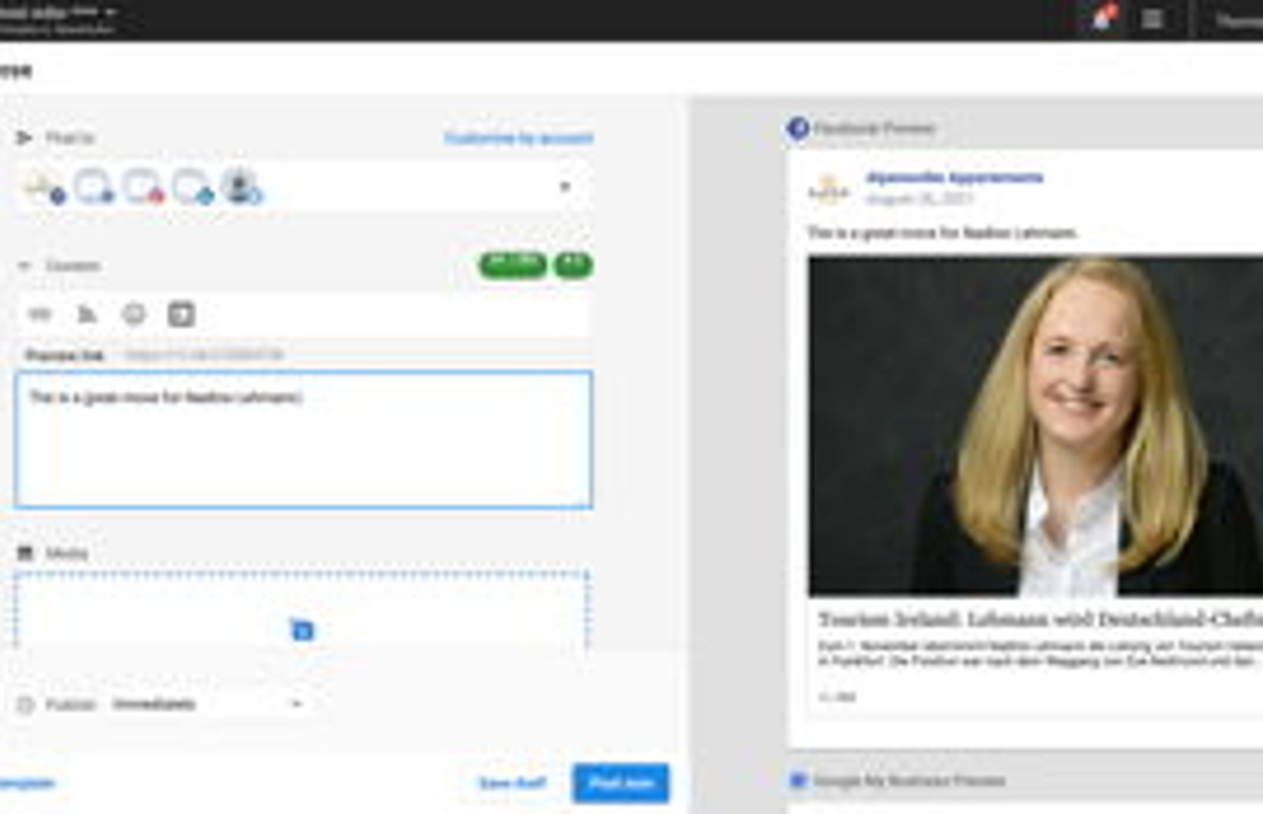Image resolution: width=1263 pixels, height=814 pixels.
Task: Click the RSS feed icon in content toolbar
Action: click(87, 315)
